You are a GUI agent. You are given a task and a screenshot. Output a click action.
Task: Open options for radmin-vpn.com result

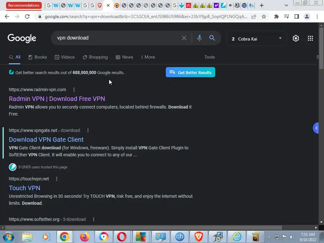click(x=74, y=90)
